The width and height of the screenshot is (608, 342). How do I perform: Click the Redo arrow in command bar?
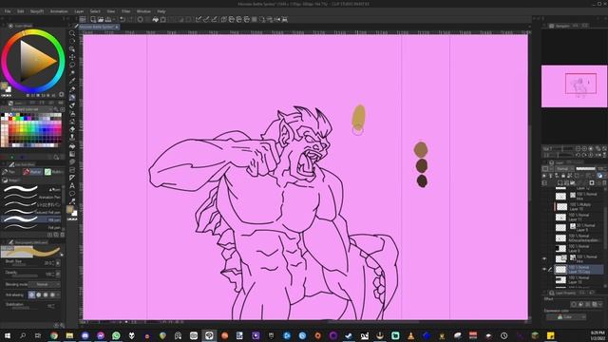(x=130, y=19)
